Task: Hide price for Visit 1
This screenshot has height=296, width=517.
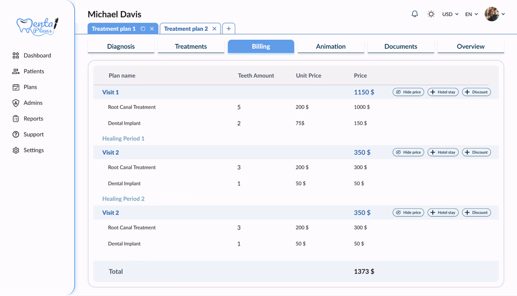Action: (408, 92)
